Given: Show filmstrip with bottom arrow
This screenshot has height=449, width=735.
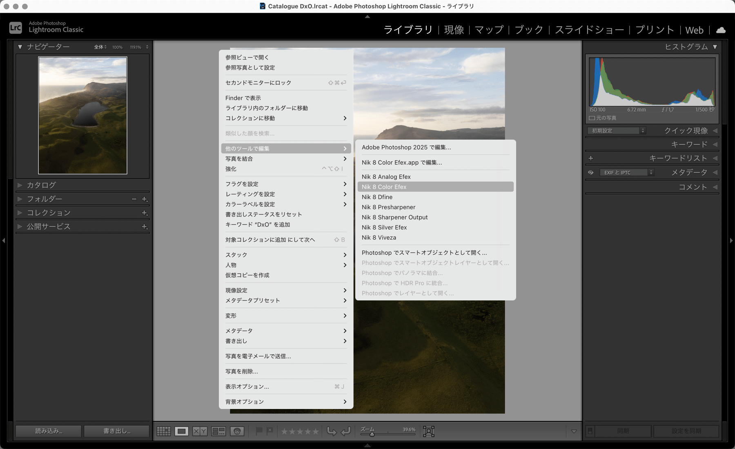Looking at the screenshot, I should [x=367, y=446].
